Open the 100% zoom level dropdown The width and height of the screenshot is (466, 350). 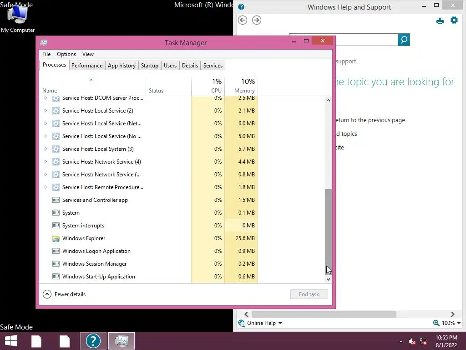[x=459, y=323]
